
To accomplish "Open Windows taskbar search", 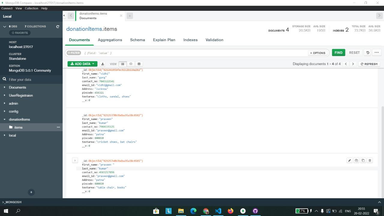I will tap(18, 211).
